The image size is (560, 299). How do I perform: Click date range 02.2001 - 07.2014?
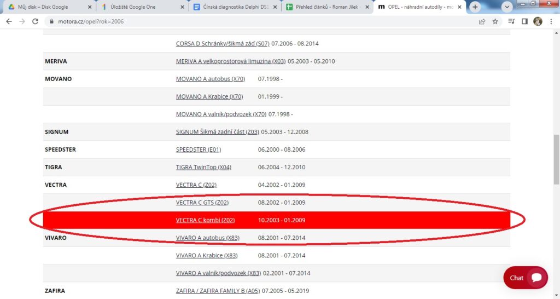[287, 273]
